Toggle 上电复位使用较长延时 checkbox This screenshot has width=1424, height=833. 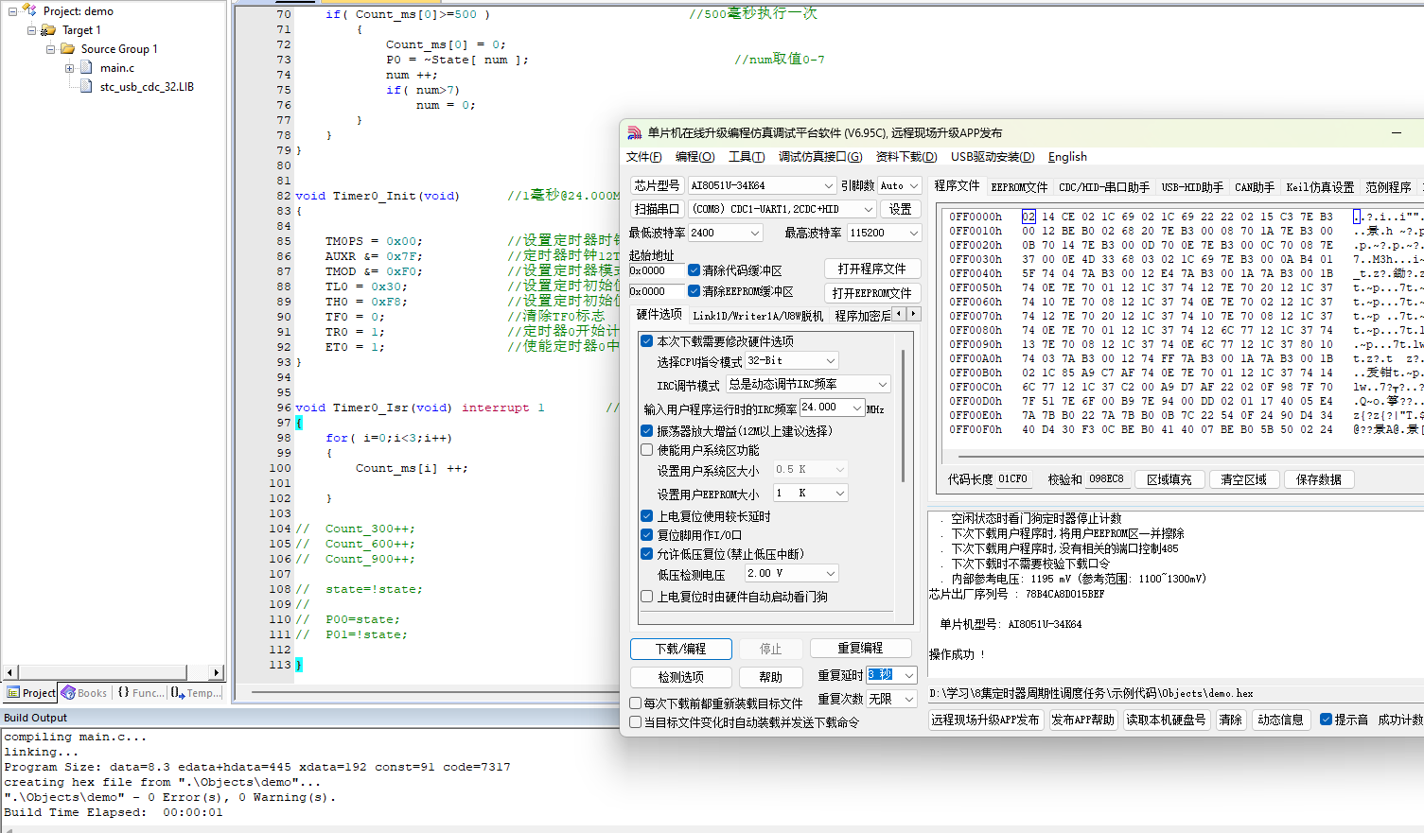pyautogui.click(x=647, y=516)
